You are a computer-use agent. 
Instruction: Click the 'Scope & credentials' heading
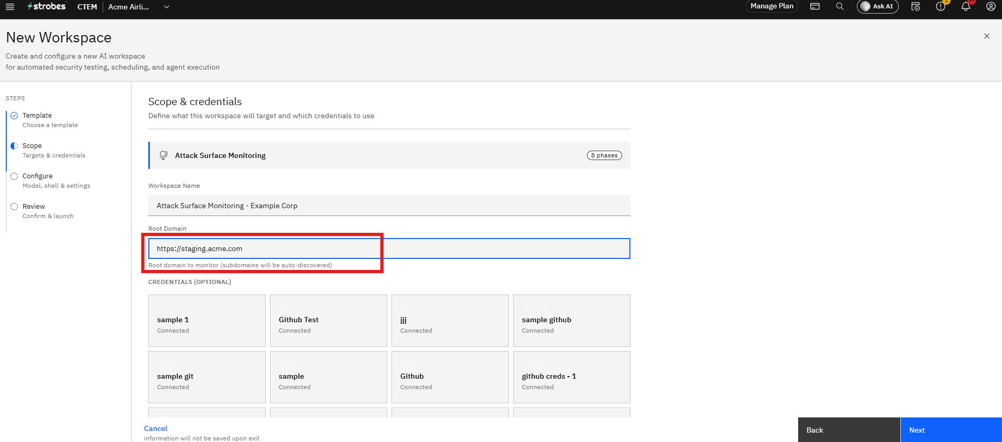click(195, 101)
